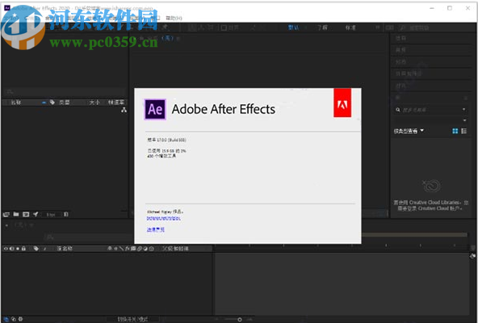
Task: Switch to the 默认 workspace
Action: (293, 27)
